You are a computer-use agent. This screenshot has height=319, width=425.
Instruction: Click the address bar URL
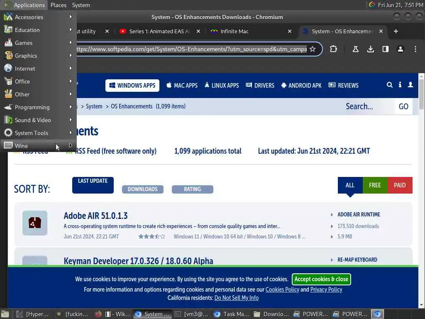pyautogui.click(x=191, y=49)
